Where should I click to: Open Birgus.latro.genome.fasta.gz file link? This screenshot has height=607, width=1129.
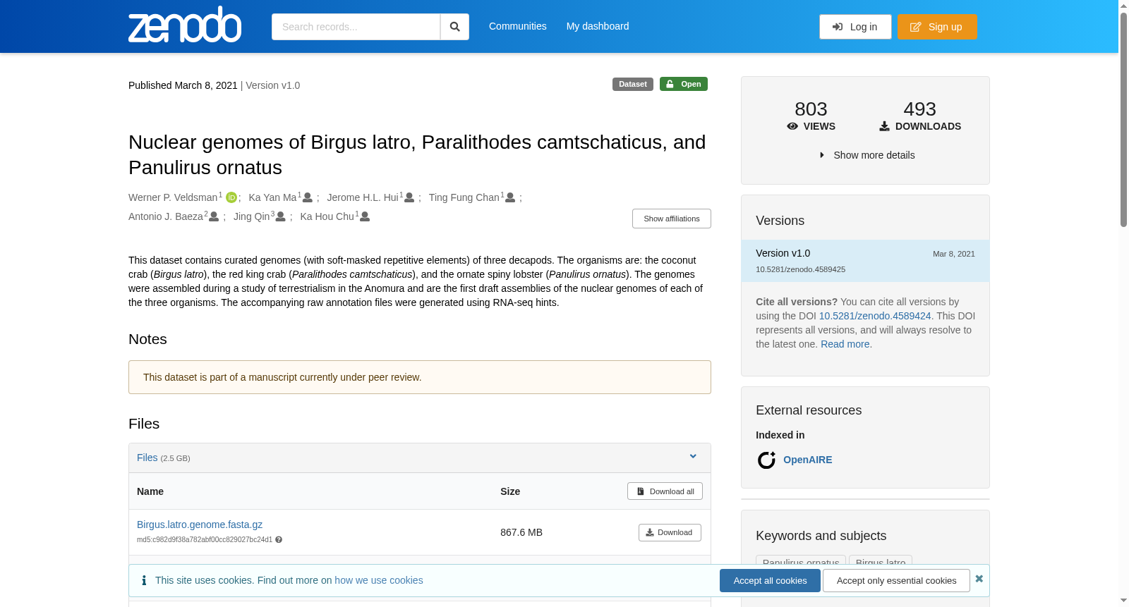click(200, 525)
